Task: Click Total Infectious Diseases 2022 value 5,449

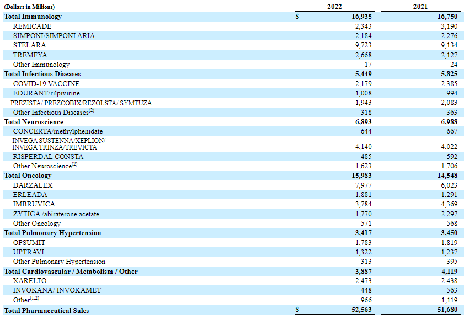Action: [x=364, y=74]
